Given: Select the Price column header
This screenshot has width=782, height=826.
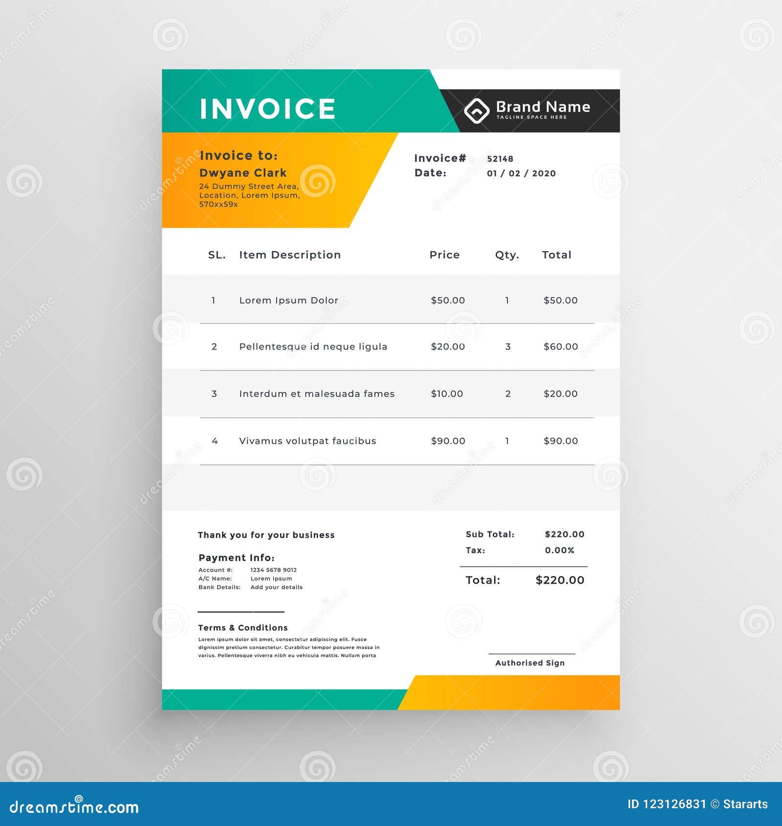Looking at the screenshot, I should 444,255.
